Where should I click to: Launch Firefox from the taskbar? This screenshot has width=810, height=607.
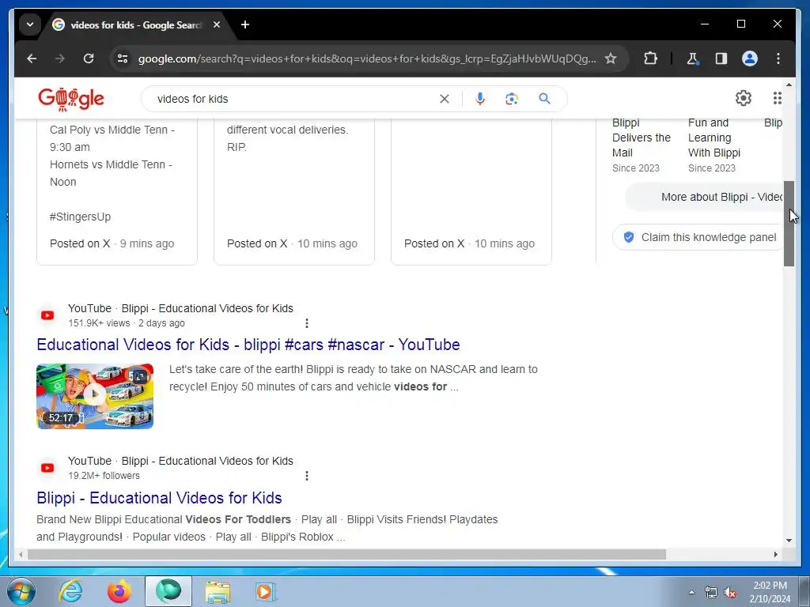pos(119,591)
